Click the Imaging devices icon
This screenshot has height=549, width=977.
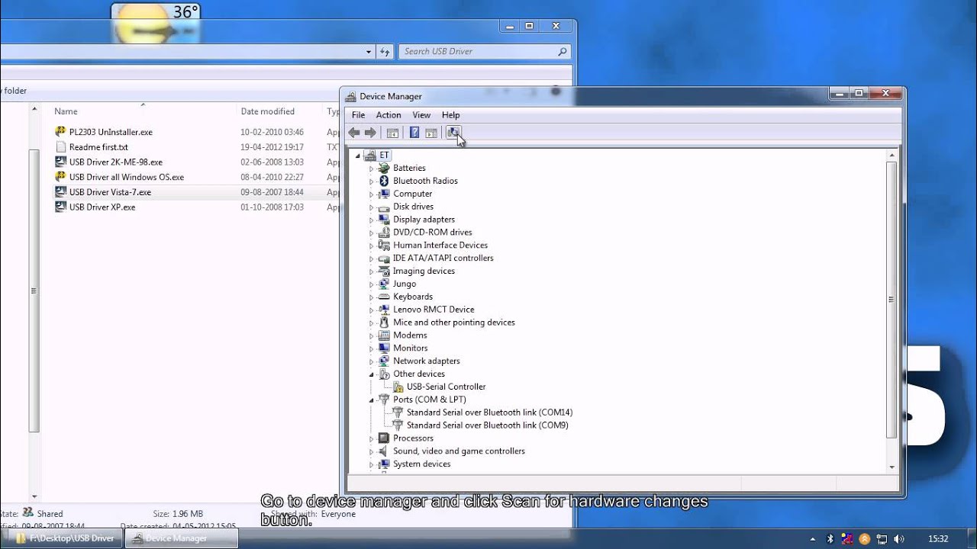[x=384, y=271]
